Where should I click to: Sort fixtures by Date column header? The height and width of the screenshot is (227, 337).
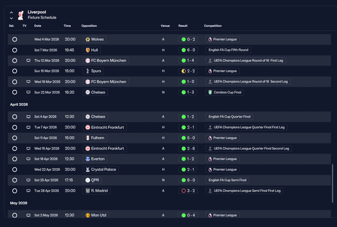point(38,26)
